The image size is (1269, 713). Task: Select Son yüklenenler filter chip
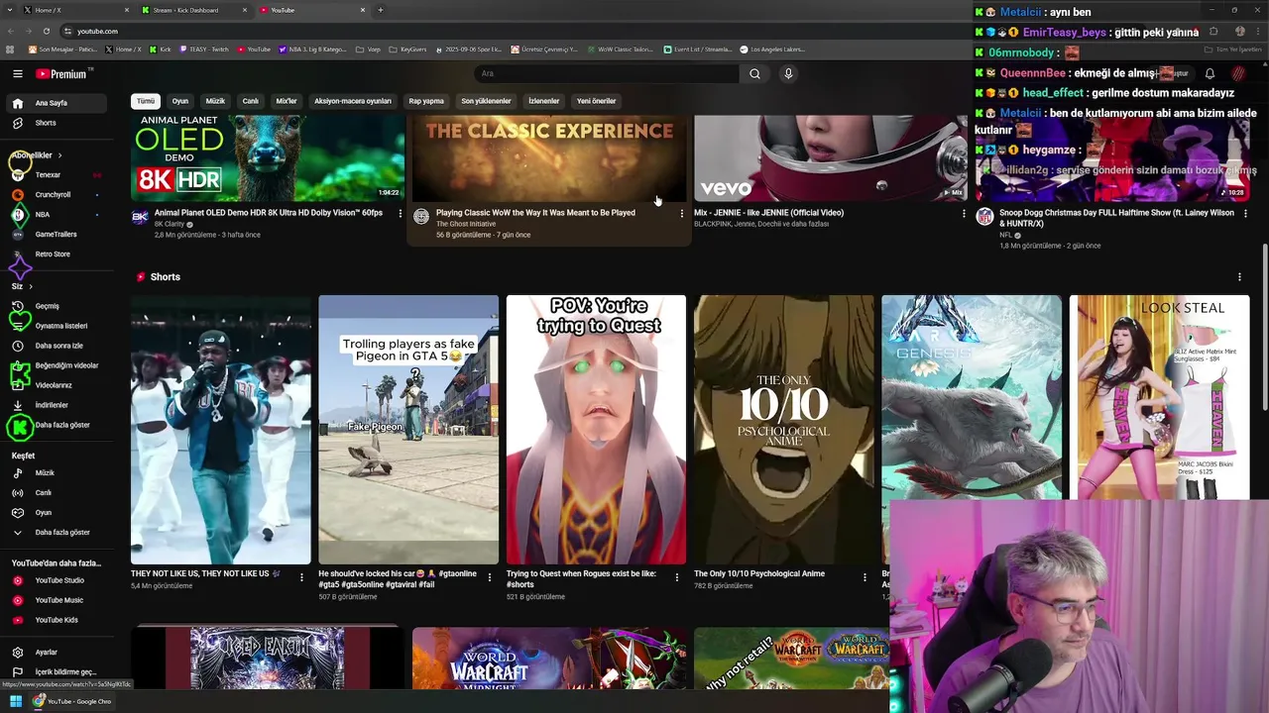(486, 101)
